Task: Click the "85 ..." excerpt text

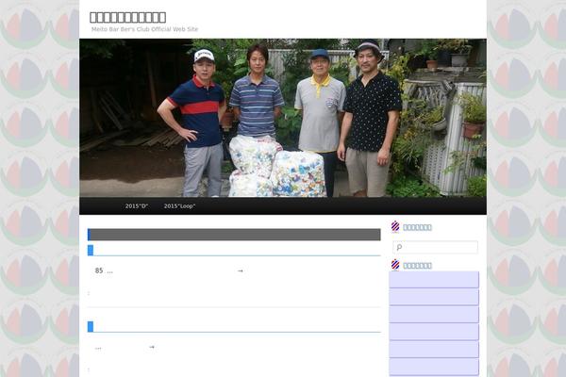Action: click(x=104, y=270)
